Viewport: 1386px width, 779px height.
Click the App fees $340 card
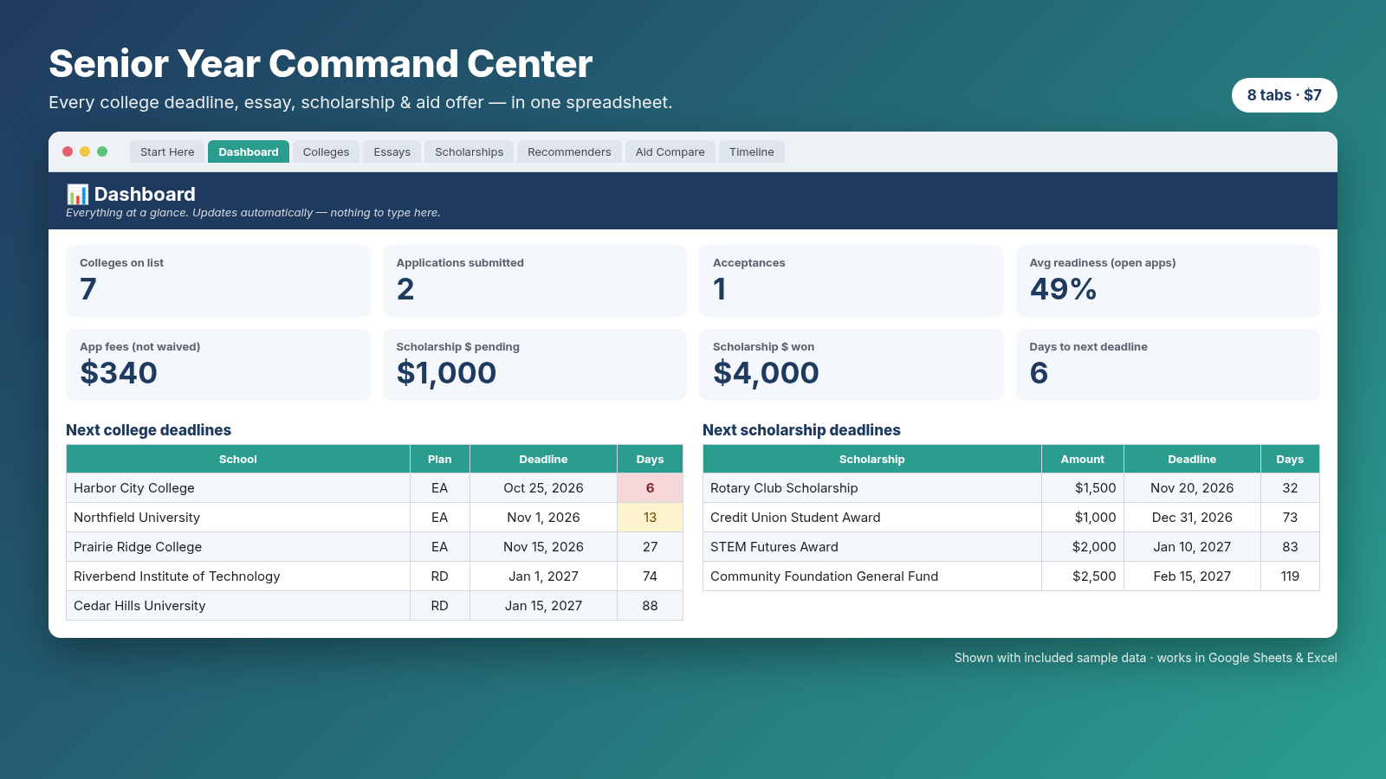(x=218, y=364)
